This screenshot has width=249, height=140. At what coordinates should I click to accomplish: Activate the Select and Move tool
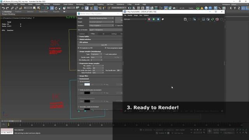(52, 8)
